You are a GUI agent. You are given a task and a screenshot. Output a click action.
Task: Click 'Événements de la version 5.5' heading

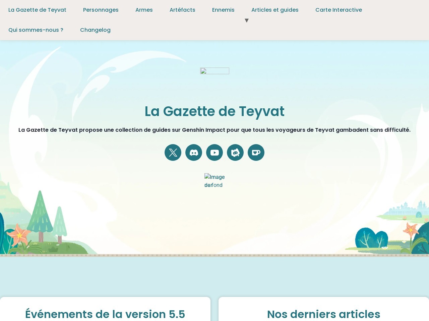pyautogui.click(x=105, y=314)
